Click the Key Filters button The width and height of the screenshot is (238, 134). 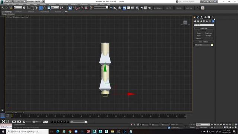(x=204, y=127)
